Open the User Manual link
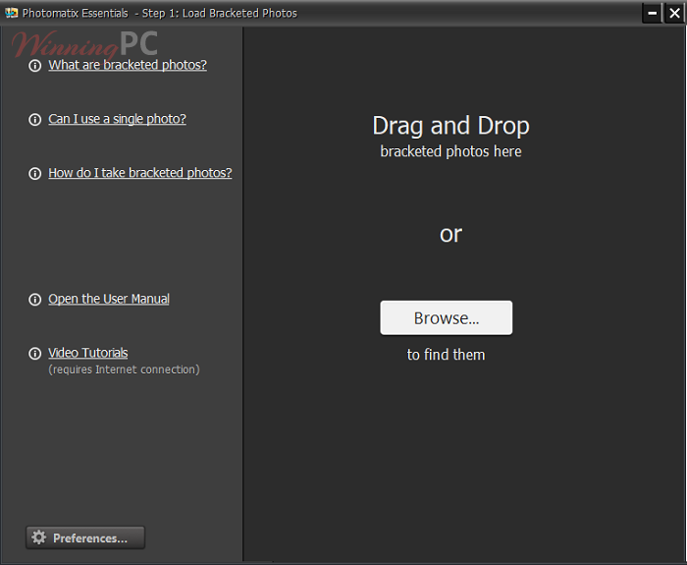This screenshot has width=687, height=565. 109,299
